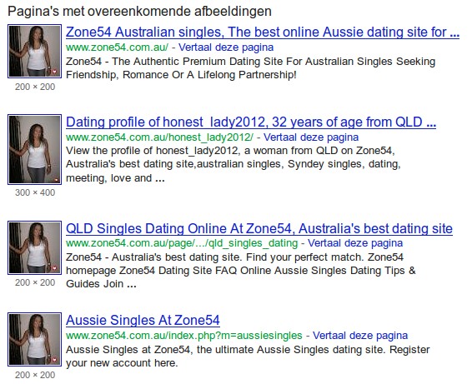The width and height of the screenshot is (472, 384).
Task: Click Vertaal deze pagina for the aussiesingles result
Action: (x=360, y=336)
